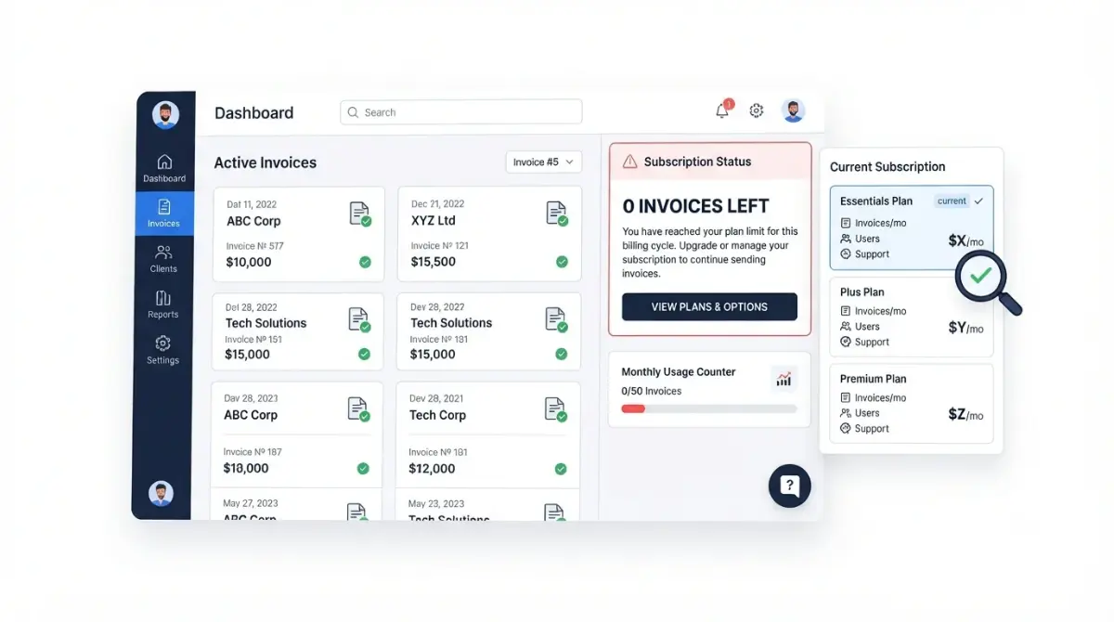Click the Active Invoices heading

pos(265,162)
